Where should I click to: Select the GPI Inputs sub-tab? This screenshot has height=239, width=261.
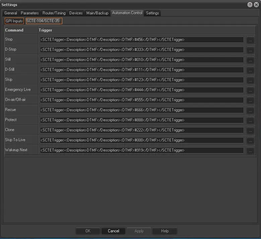tap(14, 21)
